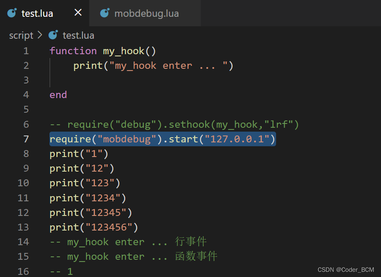Open the test.lua breadcrumb dropdown
Screen dimensions: 381x277
pyautogui.click(x=78, y=35)
